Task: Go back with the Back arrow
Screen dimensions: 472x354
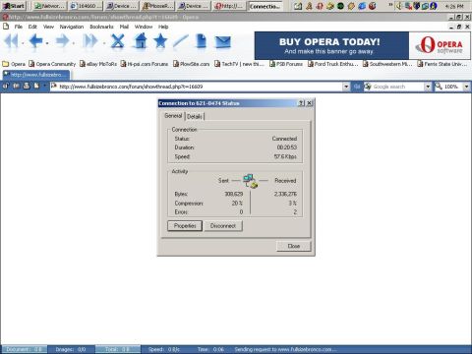Action: coord(35,41)
